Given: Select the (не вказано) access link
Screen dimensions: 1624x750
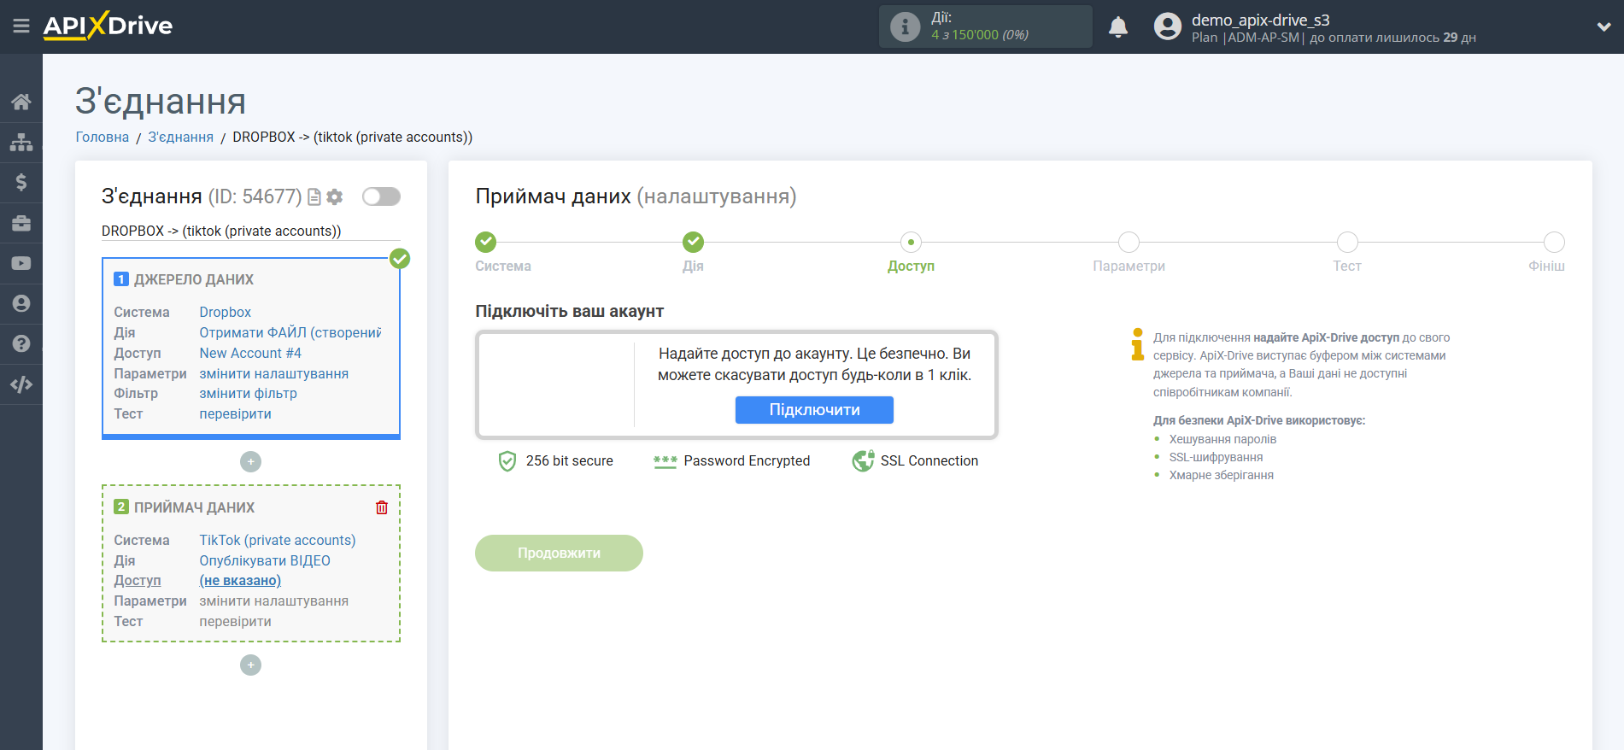Looking at the screenshot, I should tap(240, 580).
